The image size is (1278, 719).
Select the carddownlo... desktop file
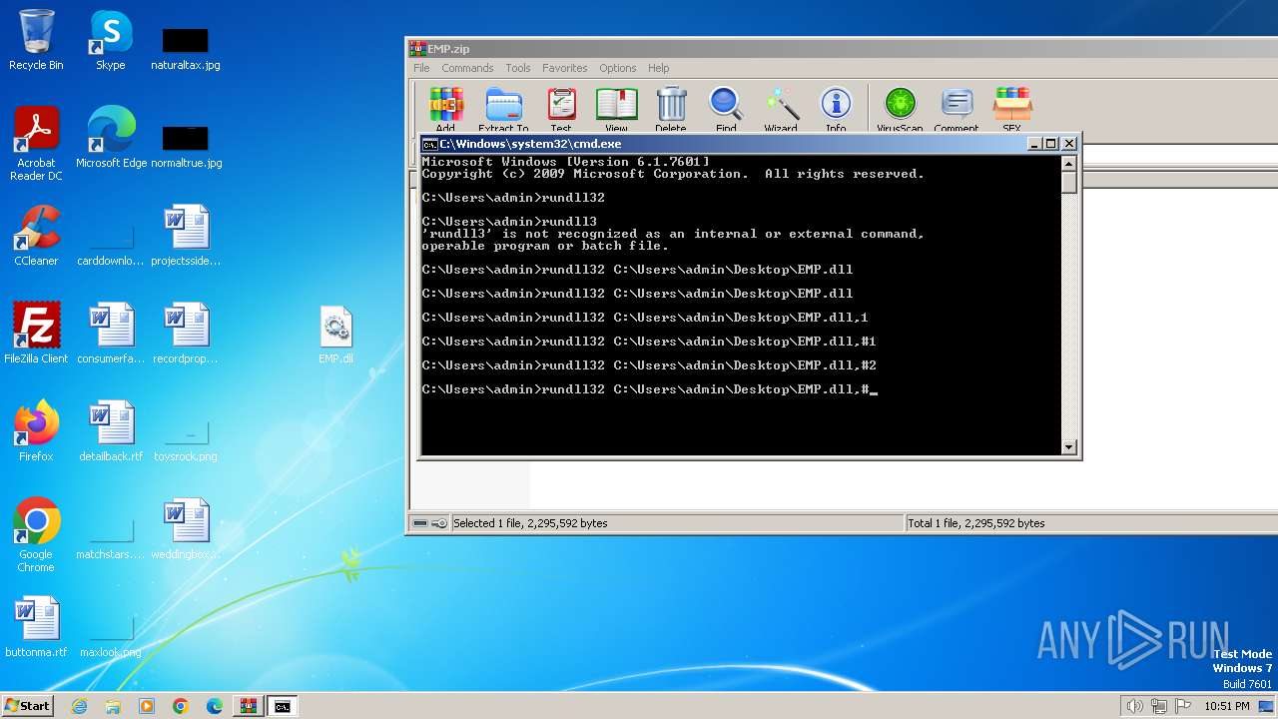pos(111,244)
